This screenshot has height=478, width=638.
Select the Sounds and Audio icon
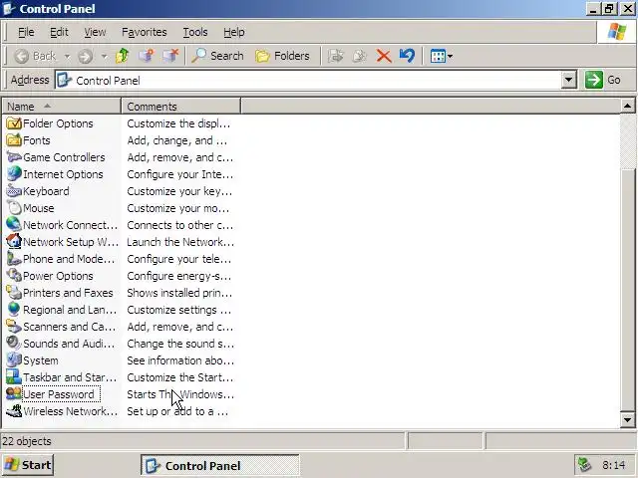pyautogui.click(x=14, y=344)
